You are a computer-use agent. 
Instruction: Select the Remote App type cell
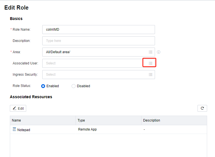click(x=87, y=129)
